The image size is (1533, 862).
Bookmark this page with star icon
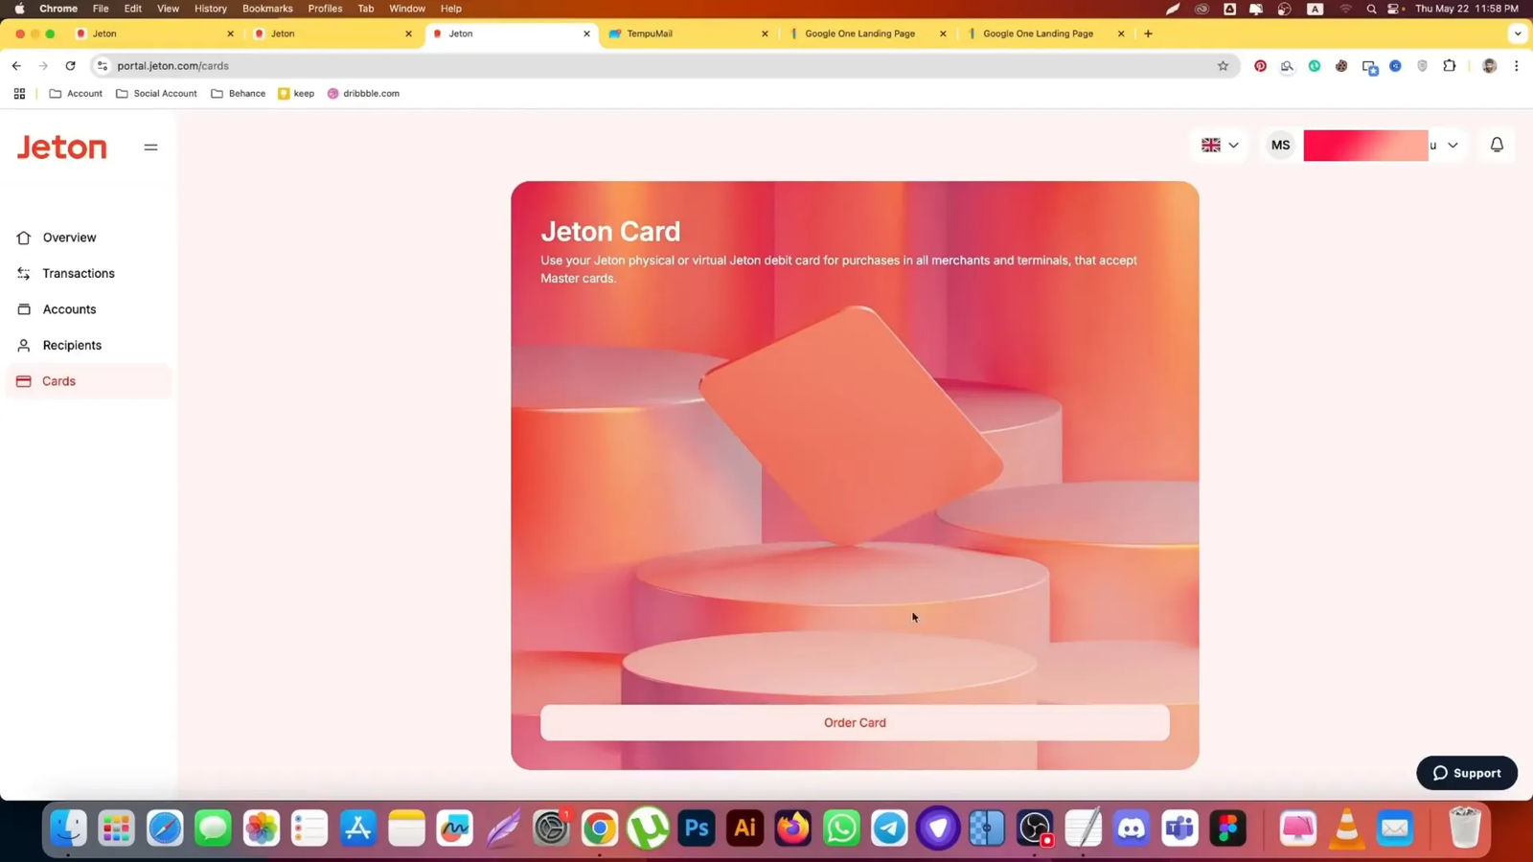[x=1223, y=66]
